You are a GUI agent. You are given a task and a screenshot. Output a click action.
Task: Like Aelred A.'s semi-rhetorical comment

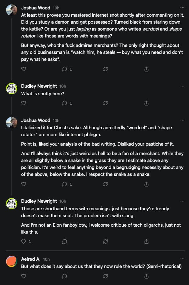[24, 276]
